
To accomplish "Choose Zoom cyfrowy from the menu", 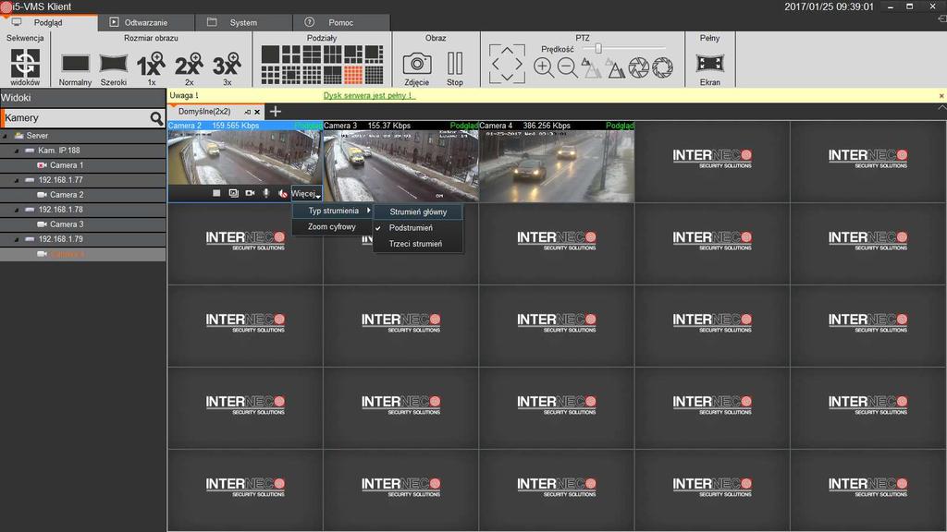I will click(333, 227).
